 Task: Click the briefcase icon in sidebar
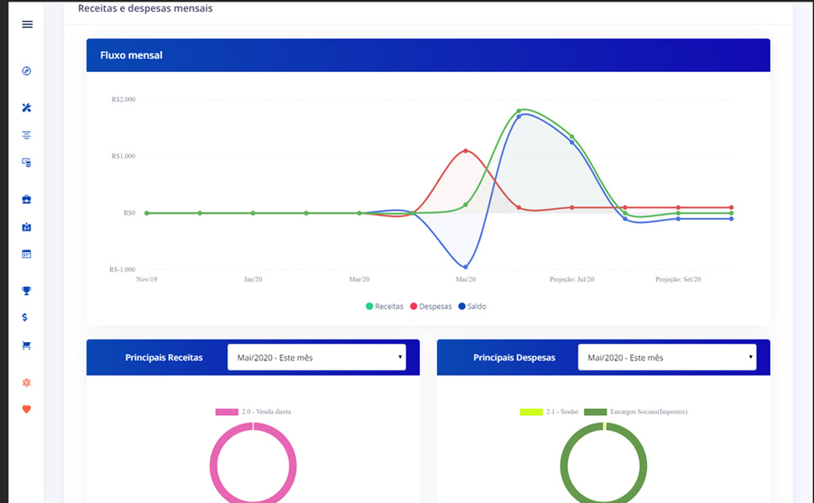click(27, 200)
